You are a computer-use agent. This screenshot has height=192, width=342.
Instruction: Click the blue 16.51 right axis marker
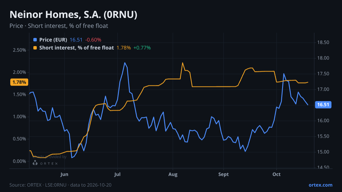[x=323, y=105]
